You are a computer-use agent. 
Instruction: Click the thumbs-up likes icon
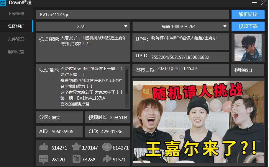coord(44,147)
